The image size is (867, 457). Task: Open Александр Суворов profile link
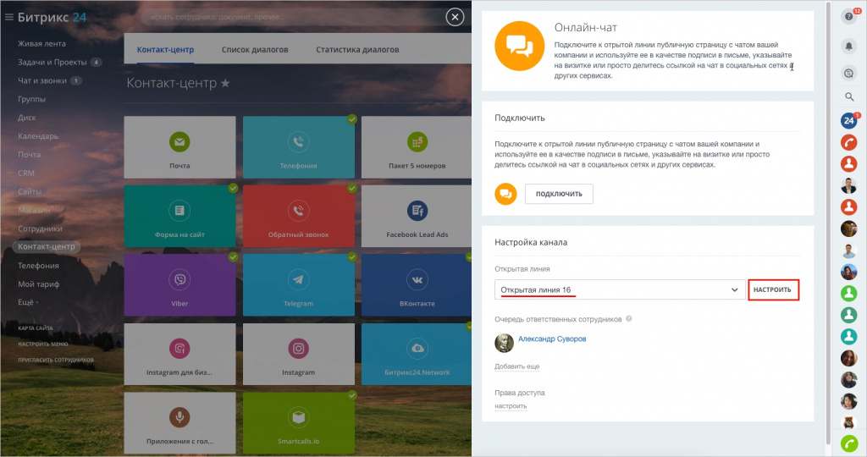[552, 339]
